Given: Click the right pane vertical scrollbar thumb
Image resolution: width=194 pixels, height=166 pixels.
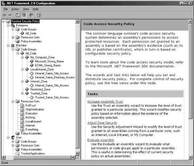Looking at the screenshot, I should coord(190,71).
